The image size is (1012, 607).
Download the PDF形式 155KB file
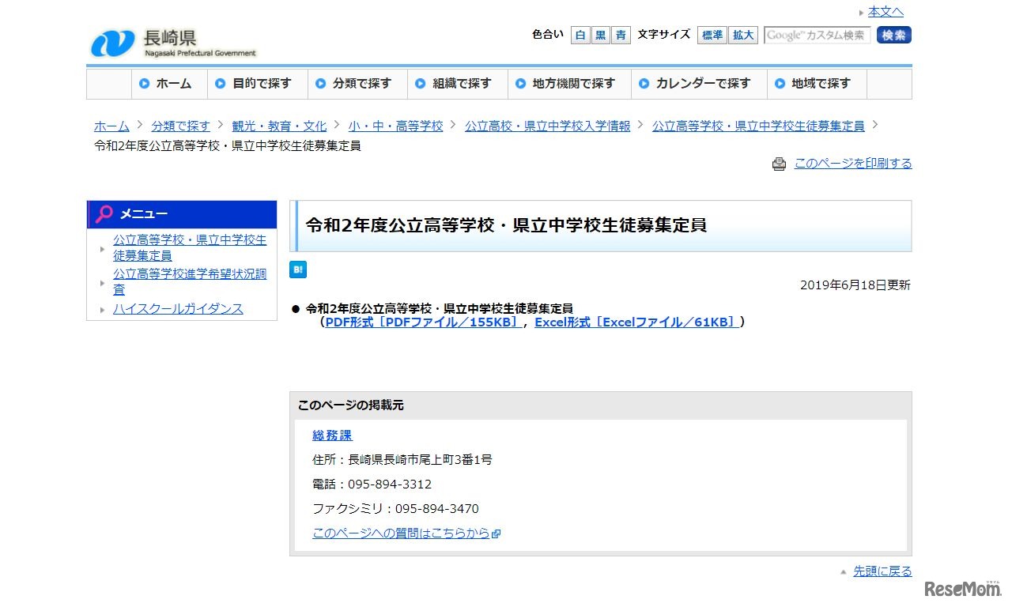click(421, 322)
